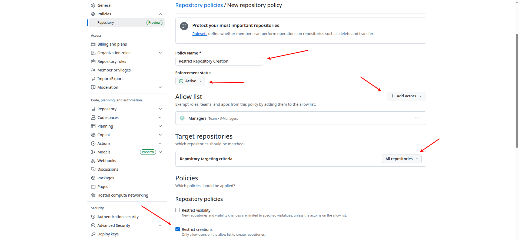Open the Enforcement status Active dropdown
The height and width of the screenshot is (240, 519).
(x=190, y=81)
